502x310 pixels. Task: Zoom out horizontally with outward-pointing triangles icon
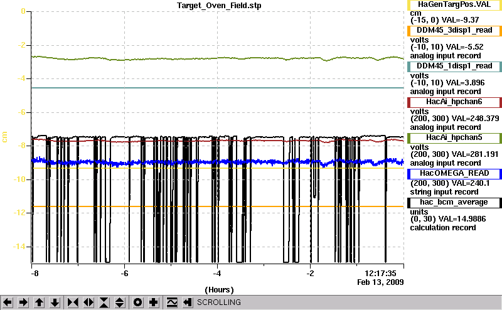(x=88, y=302)
